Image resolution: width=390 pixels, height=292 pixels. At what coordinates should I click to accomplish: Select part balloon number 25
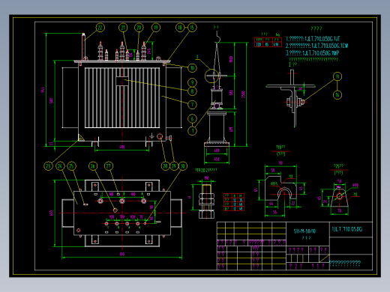click(72, 166)
